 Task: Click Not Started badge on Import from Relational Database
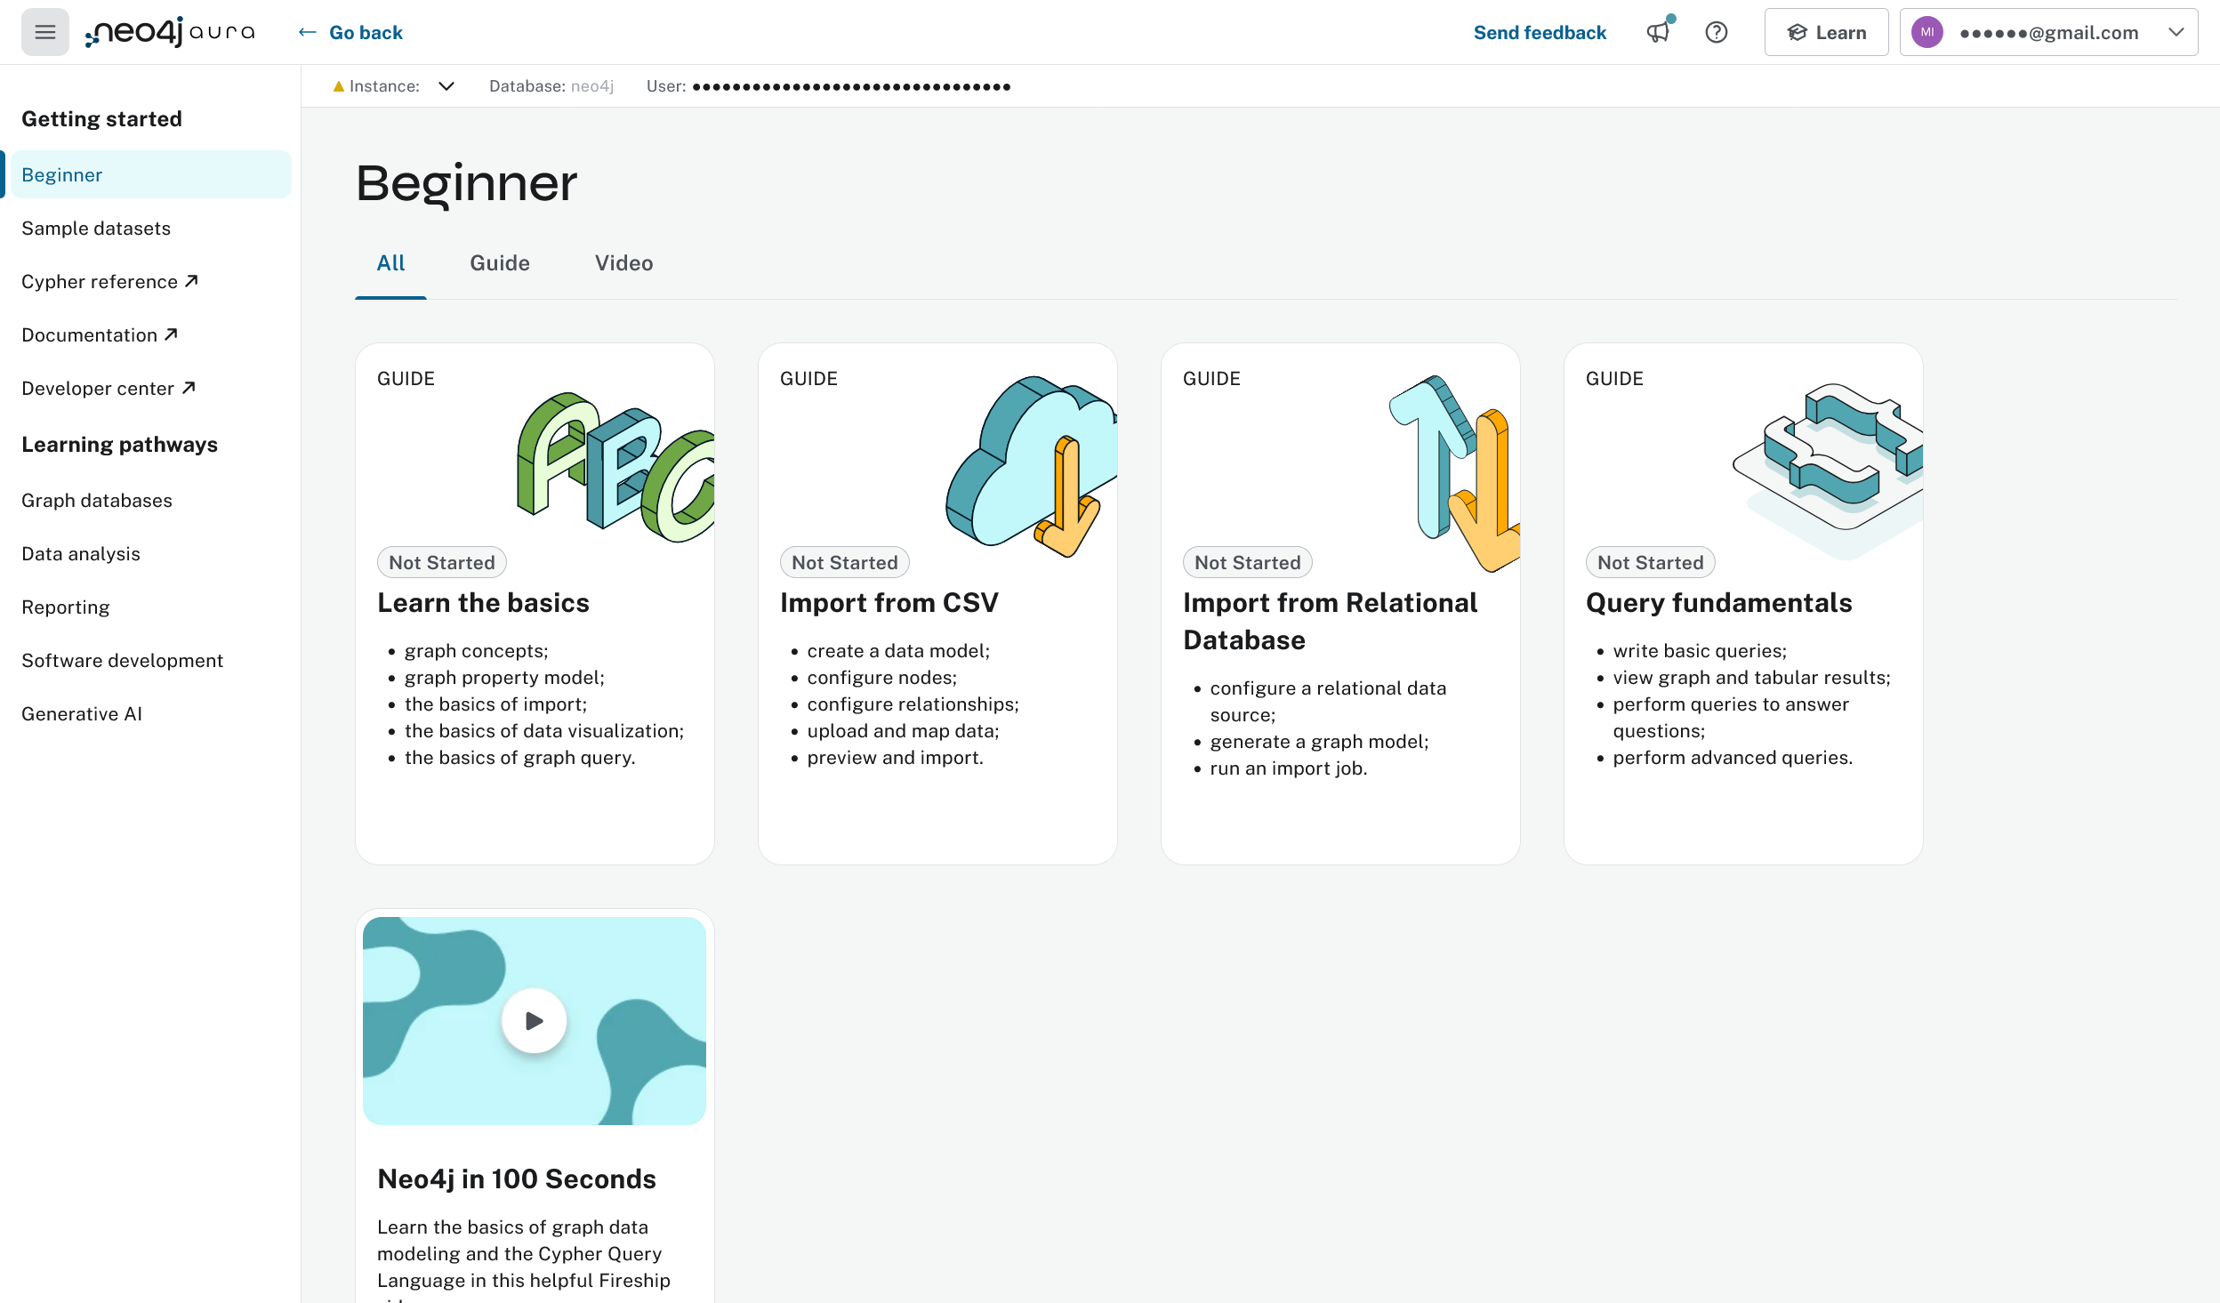click(x=1248, y=562)
